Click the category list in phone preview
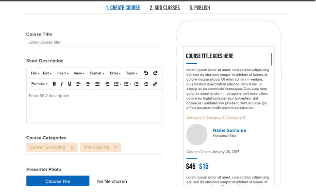 coord(216,118)
